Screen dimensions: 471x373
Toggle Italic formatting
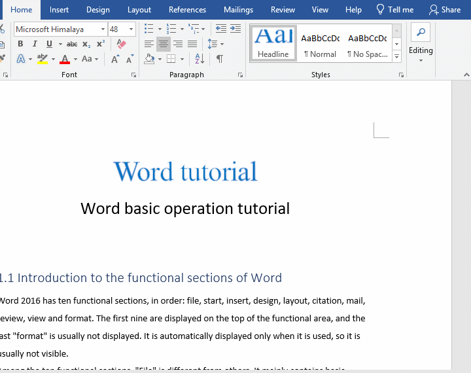click(x=35, y=44)
